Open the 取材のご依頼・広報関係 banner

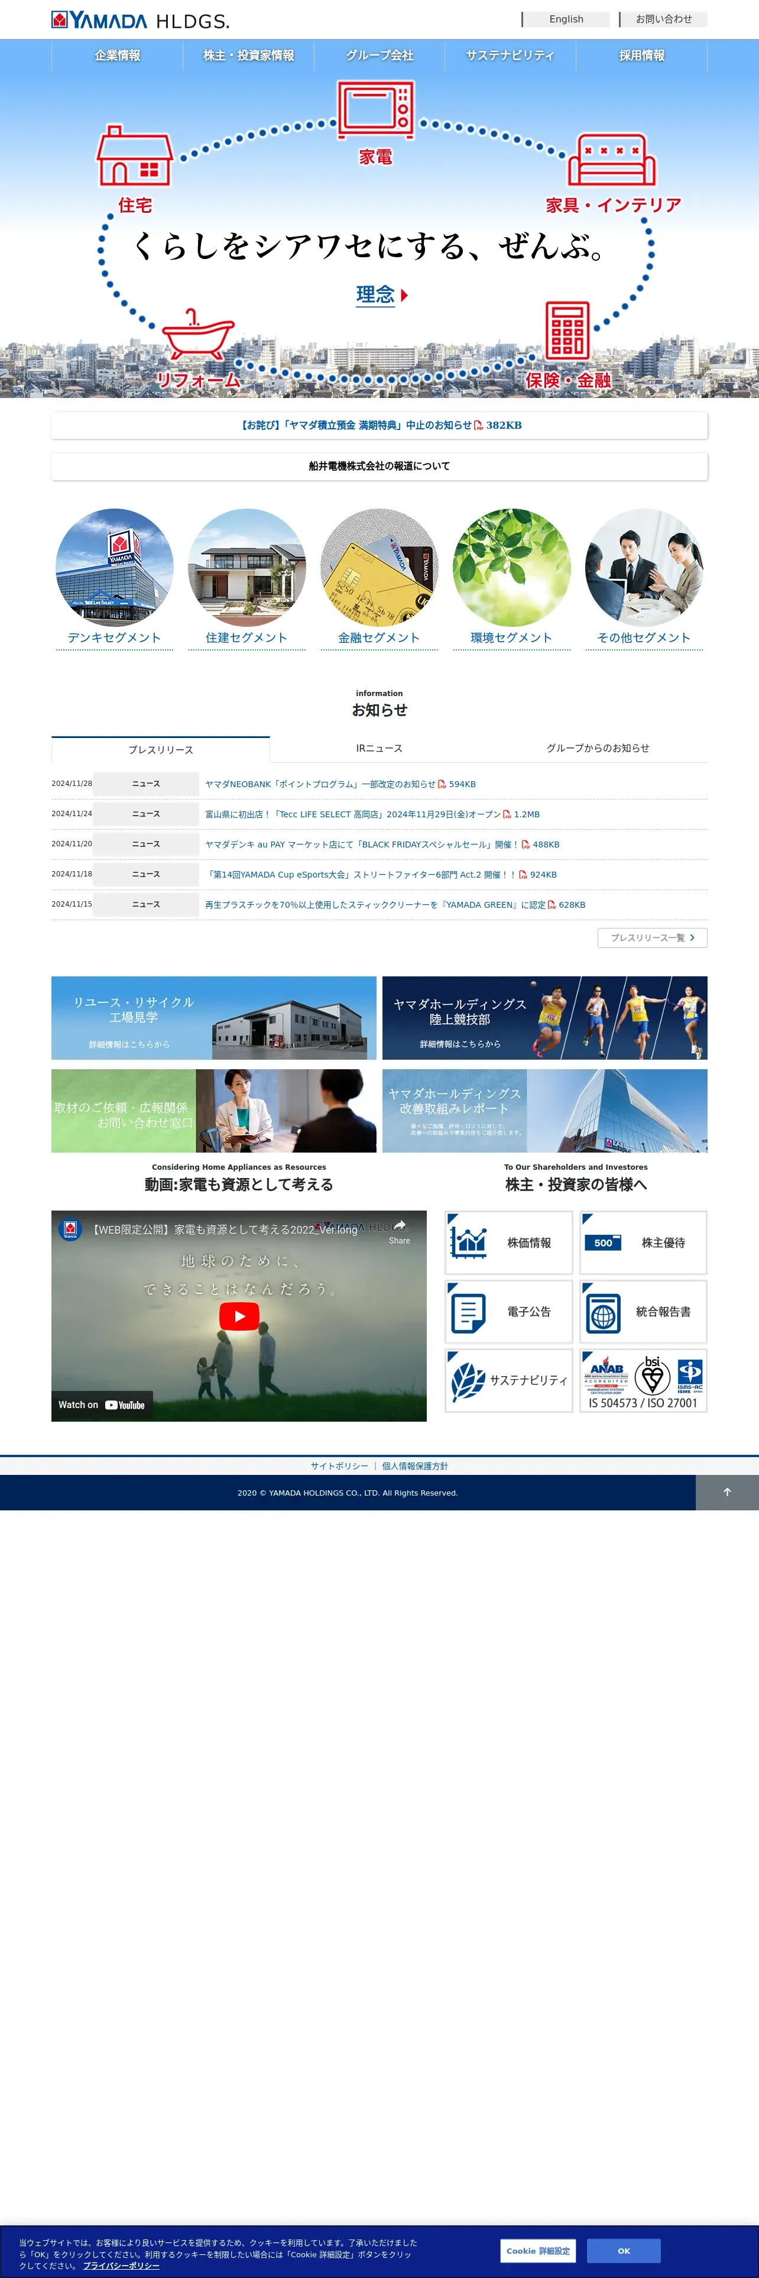pyautogui.click(x=214, y=1111)
